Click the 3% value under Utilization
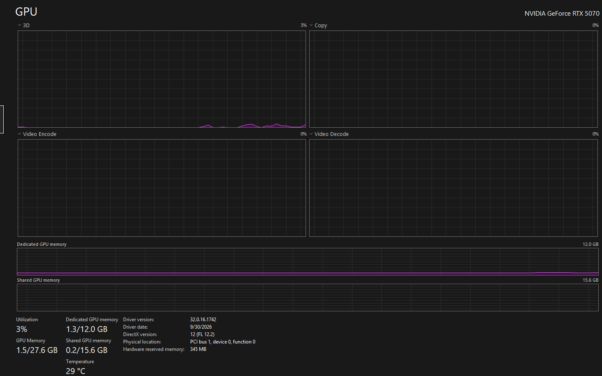This screenshot has height=376, width=602. (22, 329)
